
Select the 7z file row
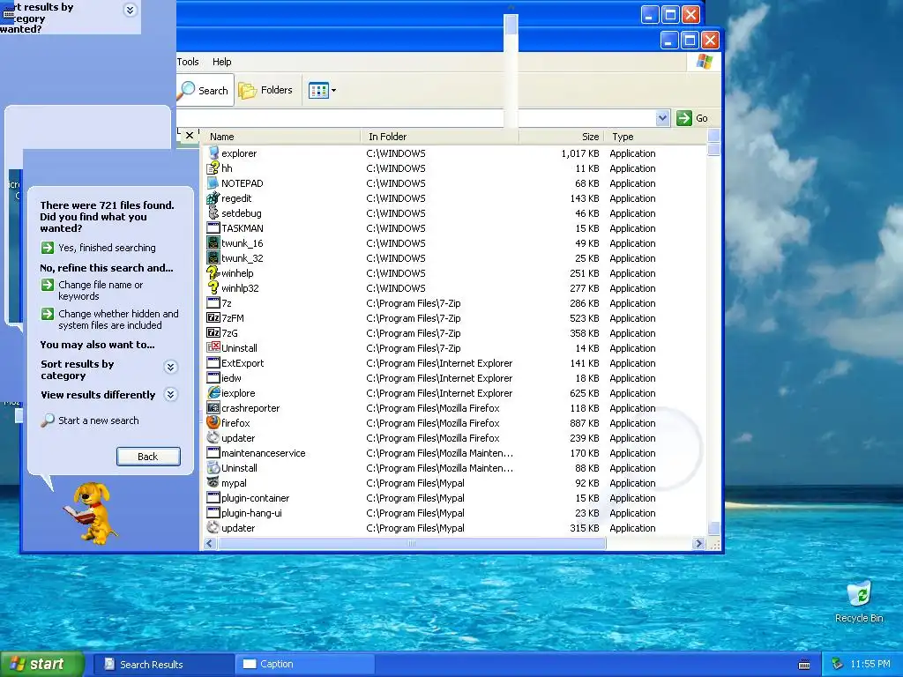coord(455,303)
